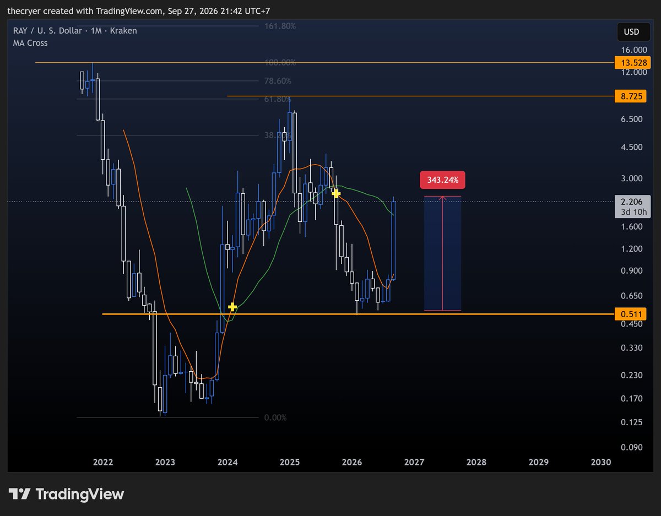661x516 pixels.
Task: Click the 0.00% Fibonacci level label
Action: (275, 417)
